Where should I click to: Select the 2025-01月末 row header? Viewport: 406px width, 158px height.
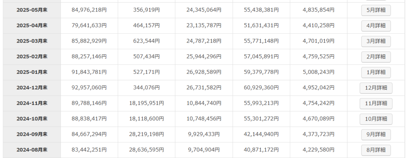click(x=32, y=72)
